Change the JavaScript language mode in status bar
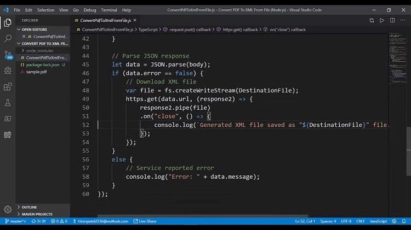 [378, 221]
